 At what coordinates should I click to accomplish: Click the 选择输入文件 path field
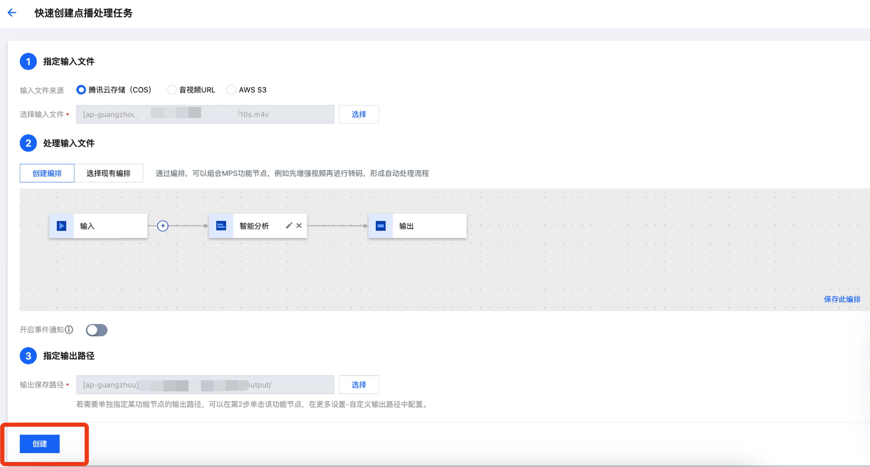[x=205, y=114]
